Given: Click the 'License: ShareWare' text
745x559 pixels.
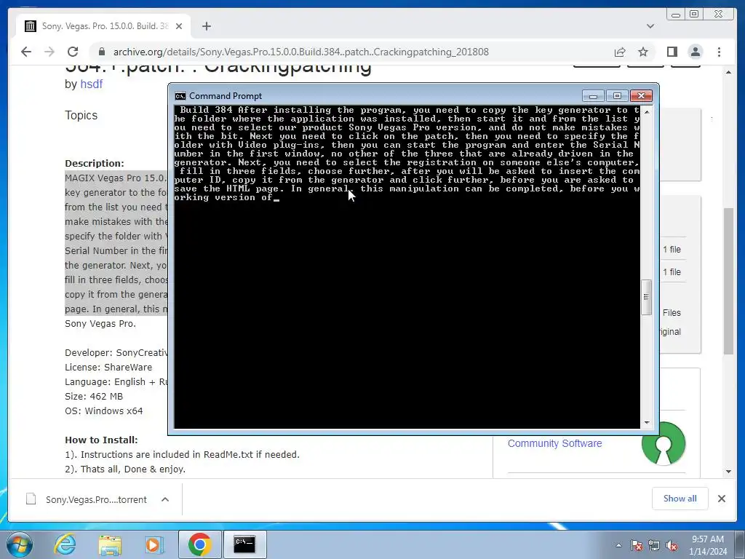Looking at the screenshot, I should pos(108,368).
